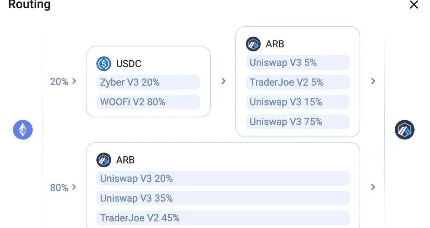Select the Uniswap V3 15% pool
Screen dimensions: 430x228
(x=298, y=102)
